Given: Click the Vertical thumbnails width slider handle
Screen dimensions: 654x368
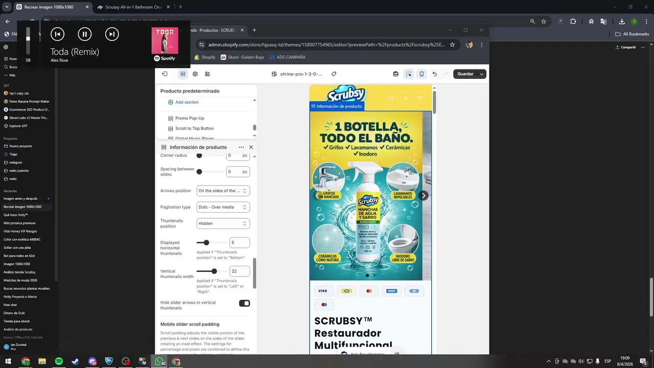Looking at the screenshot, I should [214, 271].
